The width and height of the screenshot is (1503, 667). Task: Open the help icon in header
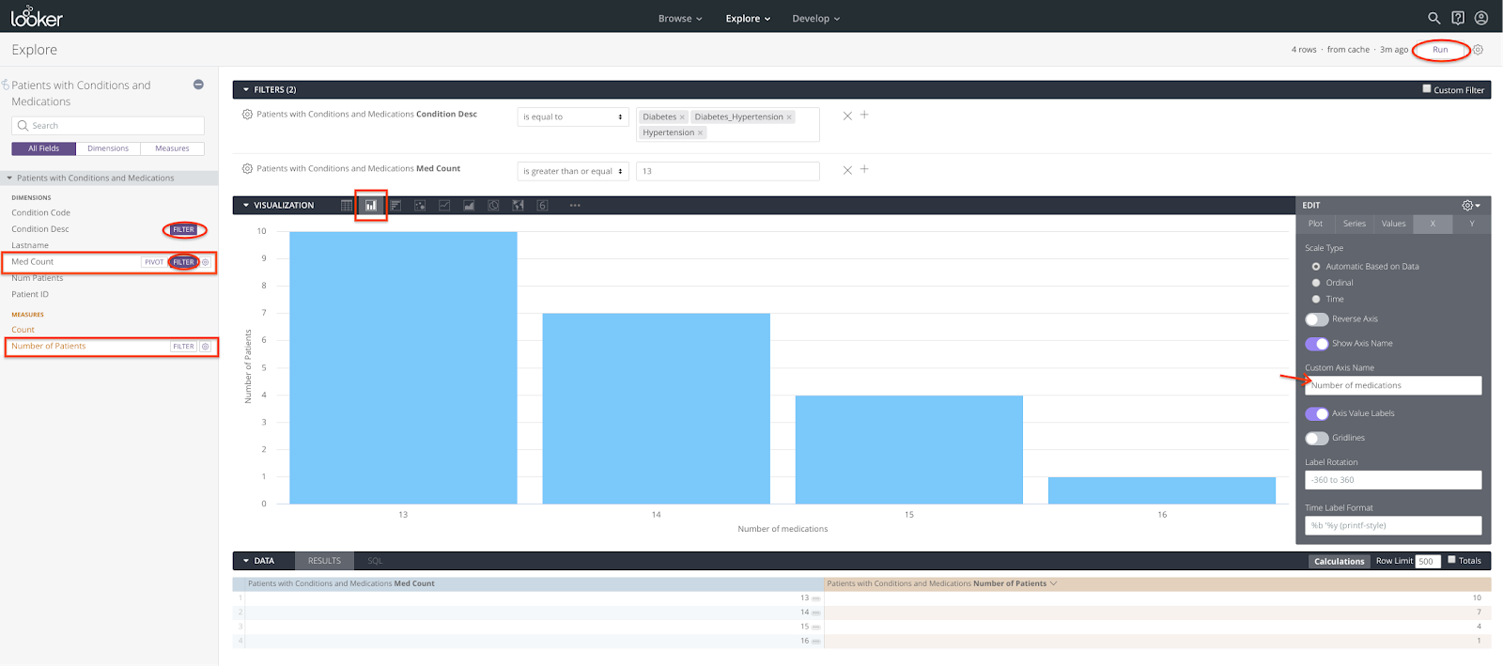(x=1458, y=18)
